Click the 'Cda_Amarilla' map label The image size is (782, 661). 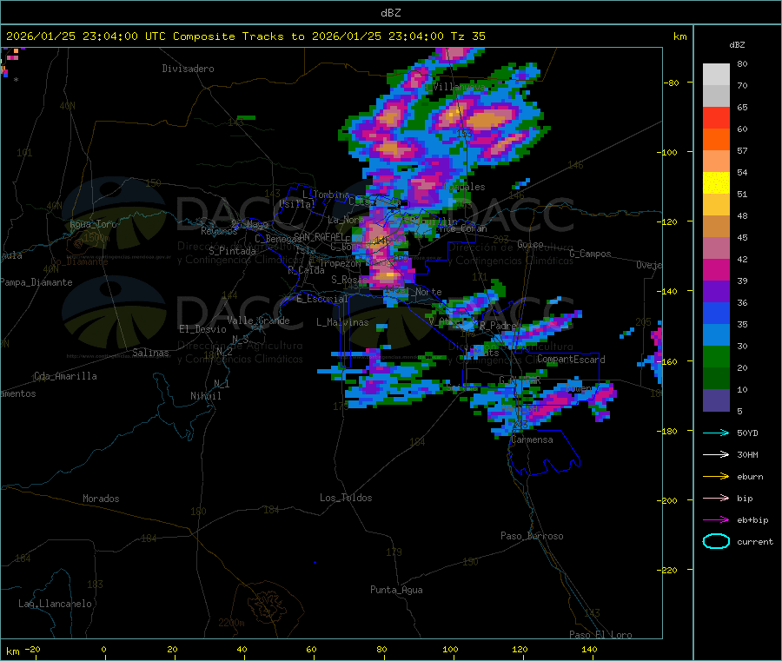(65, 376)
